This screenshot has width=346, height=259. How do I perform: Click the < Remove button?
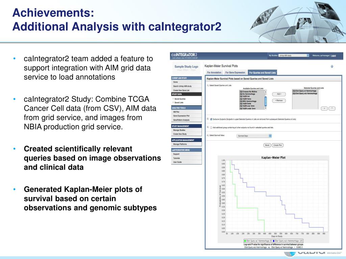[x=279, y=100]
